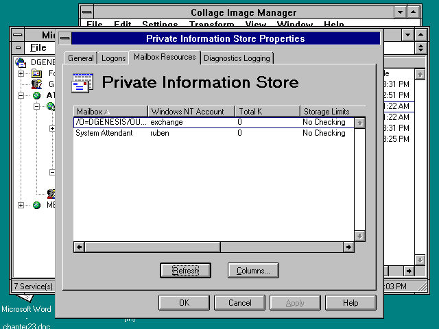
Task: Click the right pane horizontal scroll right arrow
Action: (409, 271)
